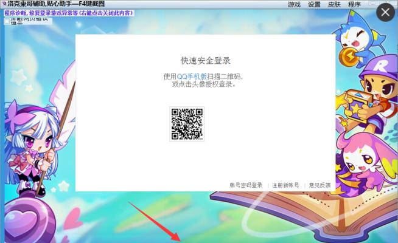Click the app icon in the title bar
The height and width of the screenshot is (243, 398).
pos(4,4)
